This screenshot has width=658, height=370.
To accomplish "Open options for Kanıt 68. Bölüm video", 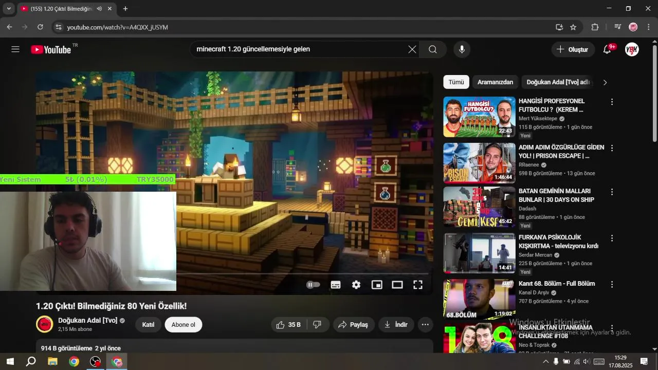I will click(x=612, y=284).
